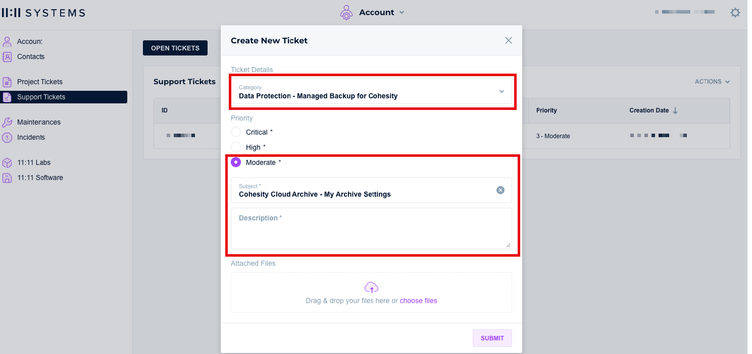Viewport: 752px width, 354px height.
Task: Click the Support Tickets sidebar icon
Action: pos(7,97)
